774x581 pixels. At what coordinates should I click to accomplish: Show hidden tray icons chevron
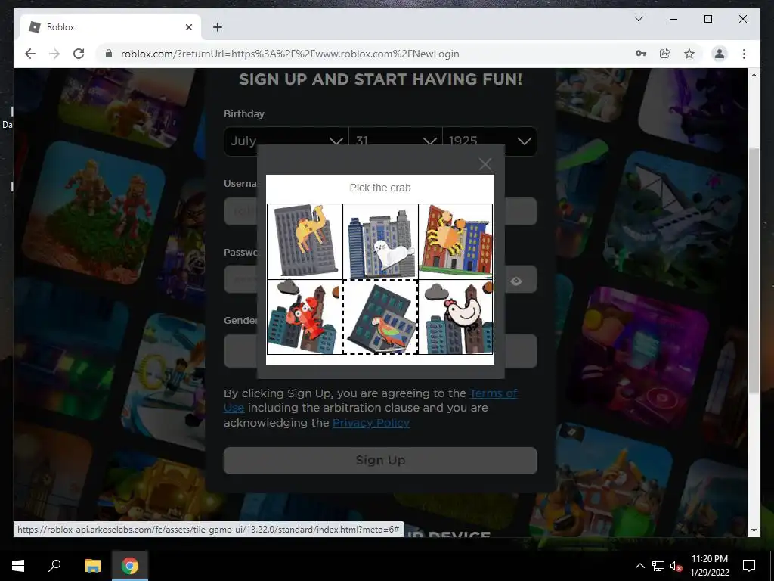tap(639, 566)
